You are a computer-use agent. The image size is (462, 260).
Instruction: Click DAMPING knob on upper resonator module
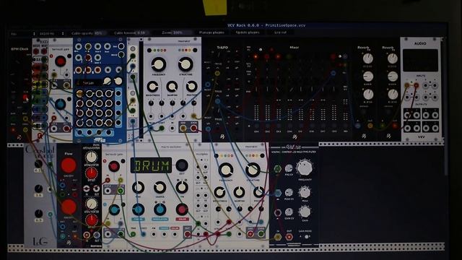(x=172, y=87)
